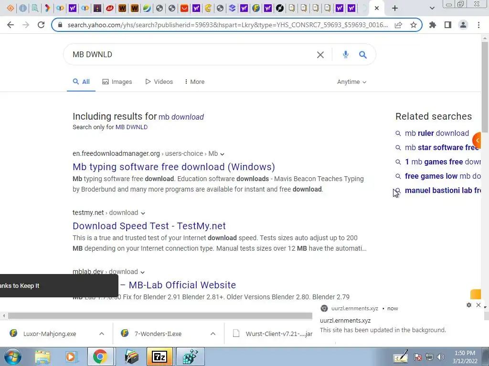Open related search 'mb star software free'
This screenshot has width=489, height=366.
[x=442, y=148]
